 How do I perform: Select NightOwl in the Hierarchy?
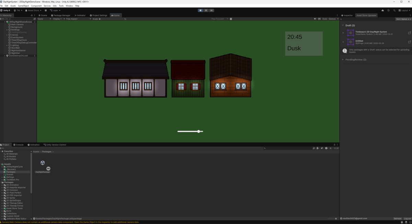point(15,53)
